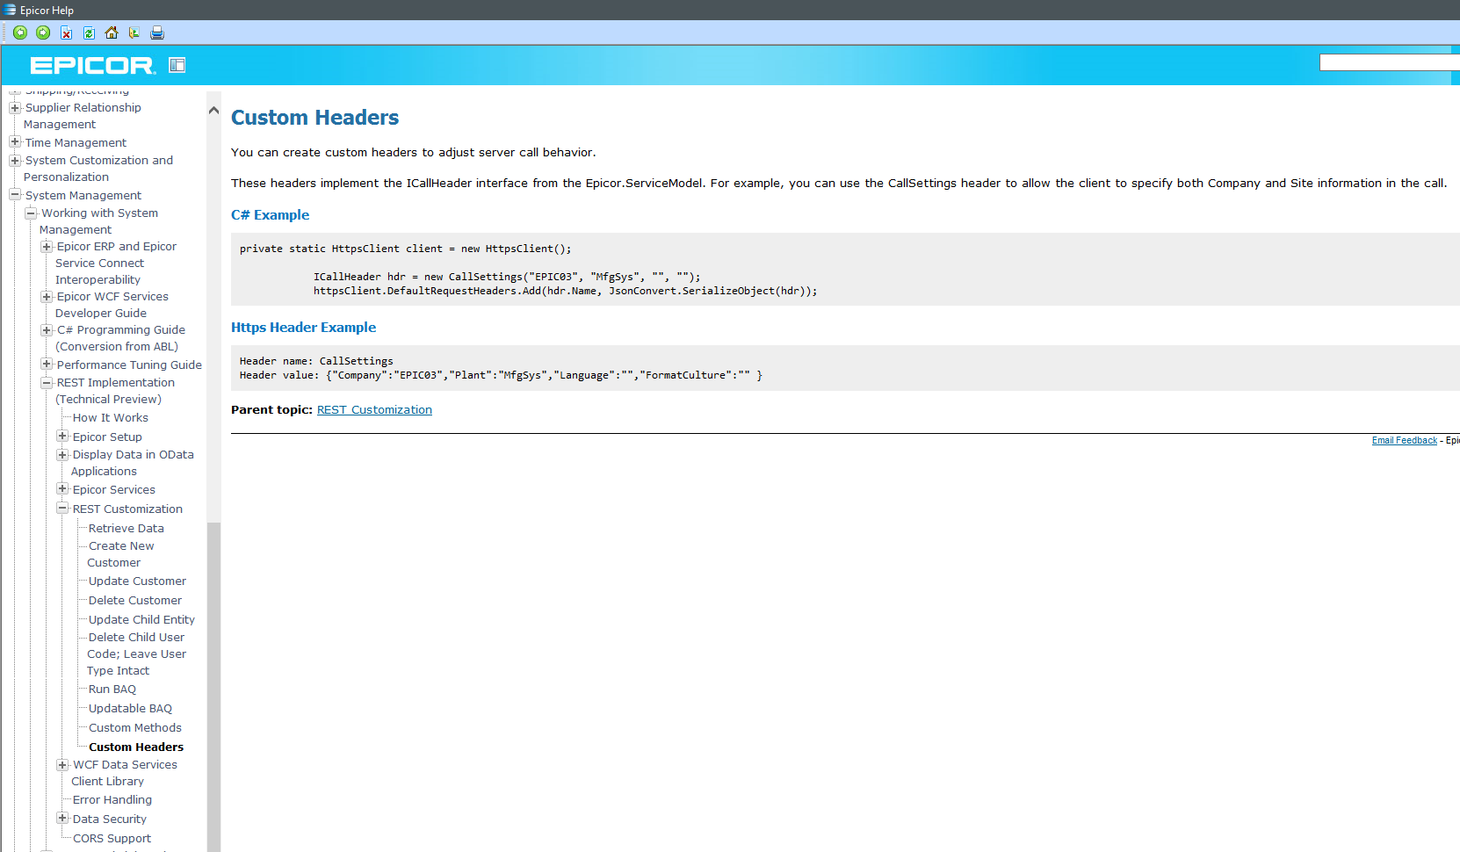Click the exit door toolbar icon

click(x=134, y=32)
